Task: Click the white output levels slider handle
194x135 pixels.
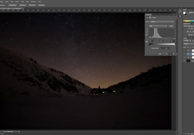Action: (175, 46)
